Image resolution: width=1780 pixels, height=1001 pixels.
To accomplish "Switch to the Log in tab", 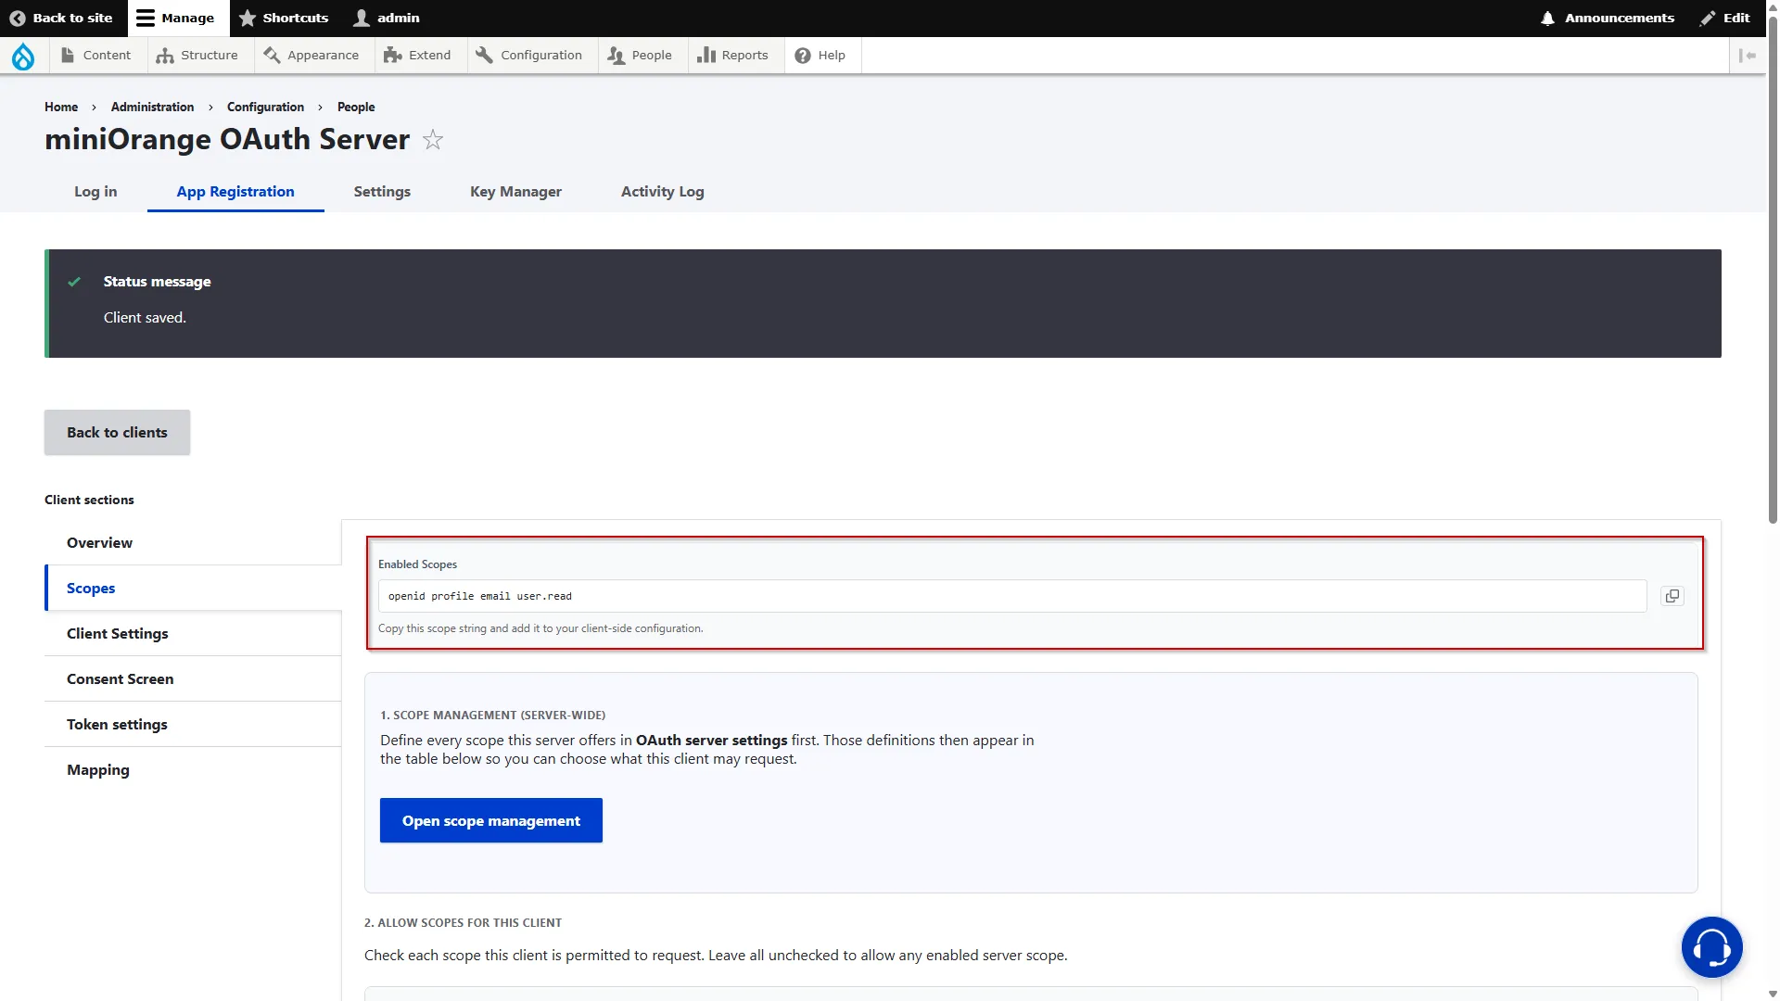I will 95,191.
